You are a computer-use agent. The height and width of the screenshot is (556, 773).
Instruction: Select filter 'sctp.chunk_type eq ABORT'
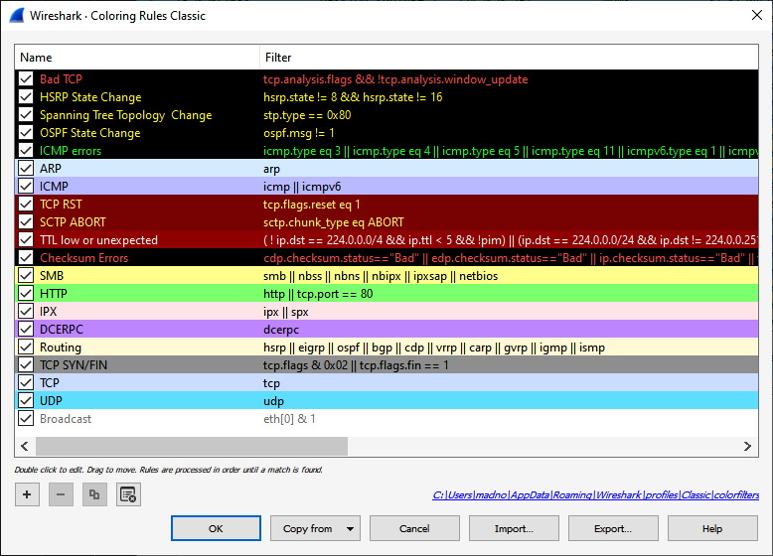pyautogui.click(x=333, y=222)
